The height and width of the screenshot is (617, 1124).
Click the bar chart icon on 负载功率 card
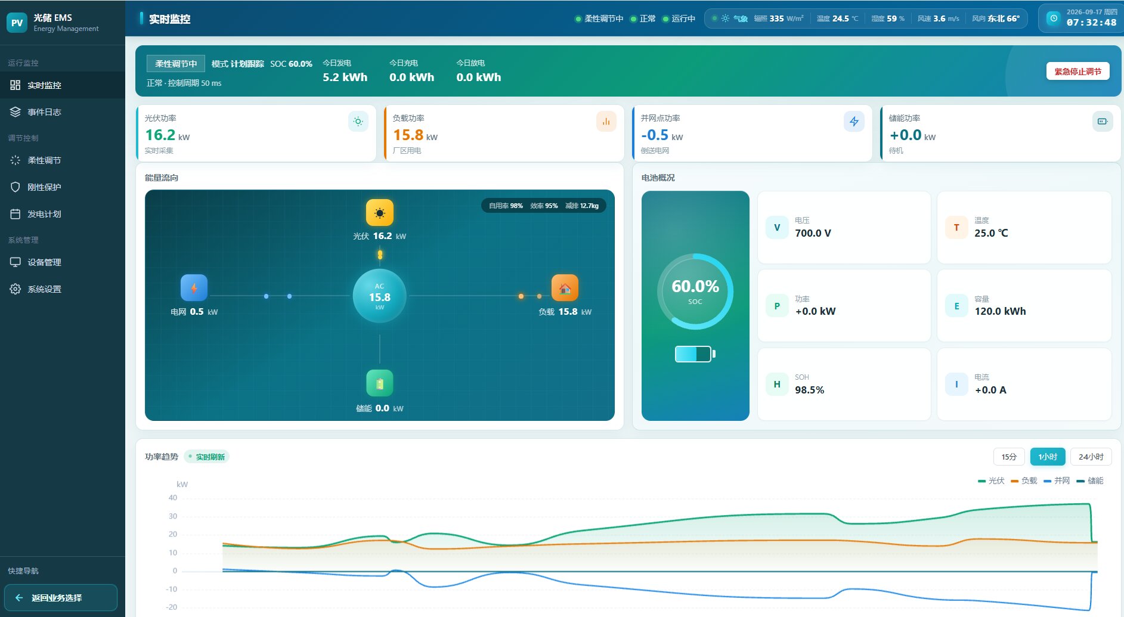[x=606, y=122]
